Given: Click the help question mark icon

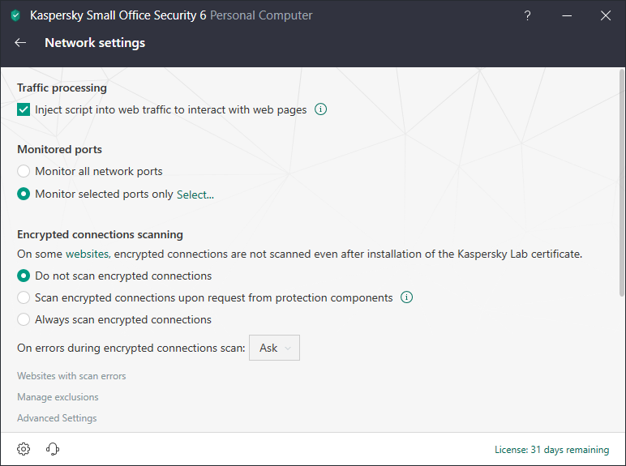Looking at the screenshot, I should tap(528, 15).
